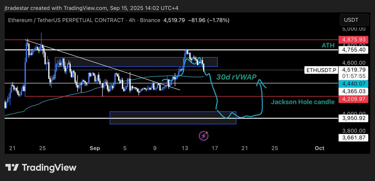This screenshot has height=181, width=375.
Task: Click the 4,755.40 price label
Action: (x=354, y=50)
